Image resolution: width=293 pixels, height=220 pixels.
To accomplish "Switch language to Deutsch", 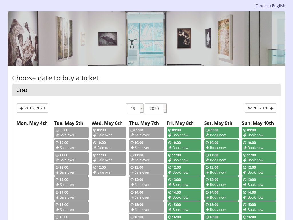I will point(263,6).
